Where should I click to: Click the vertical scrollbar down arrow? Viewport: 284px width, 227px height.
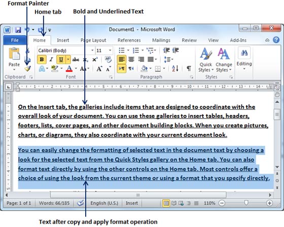pyautogui.click(x=277, y=167)
